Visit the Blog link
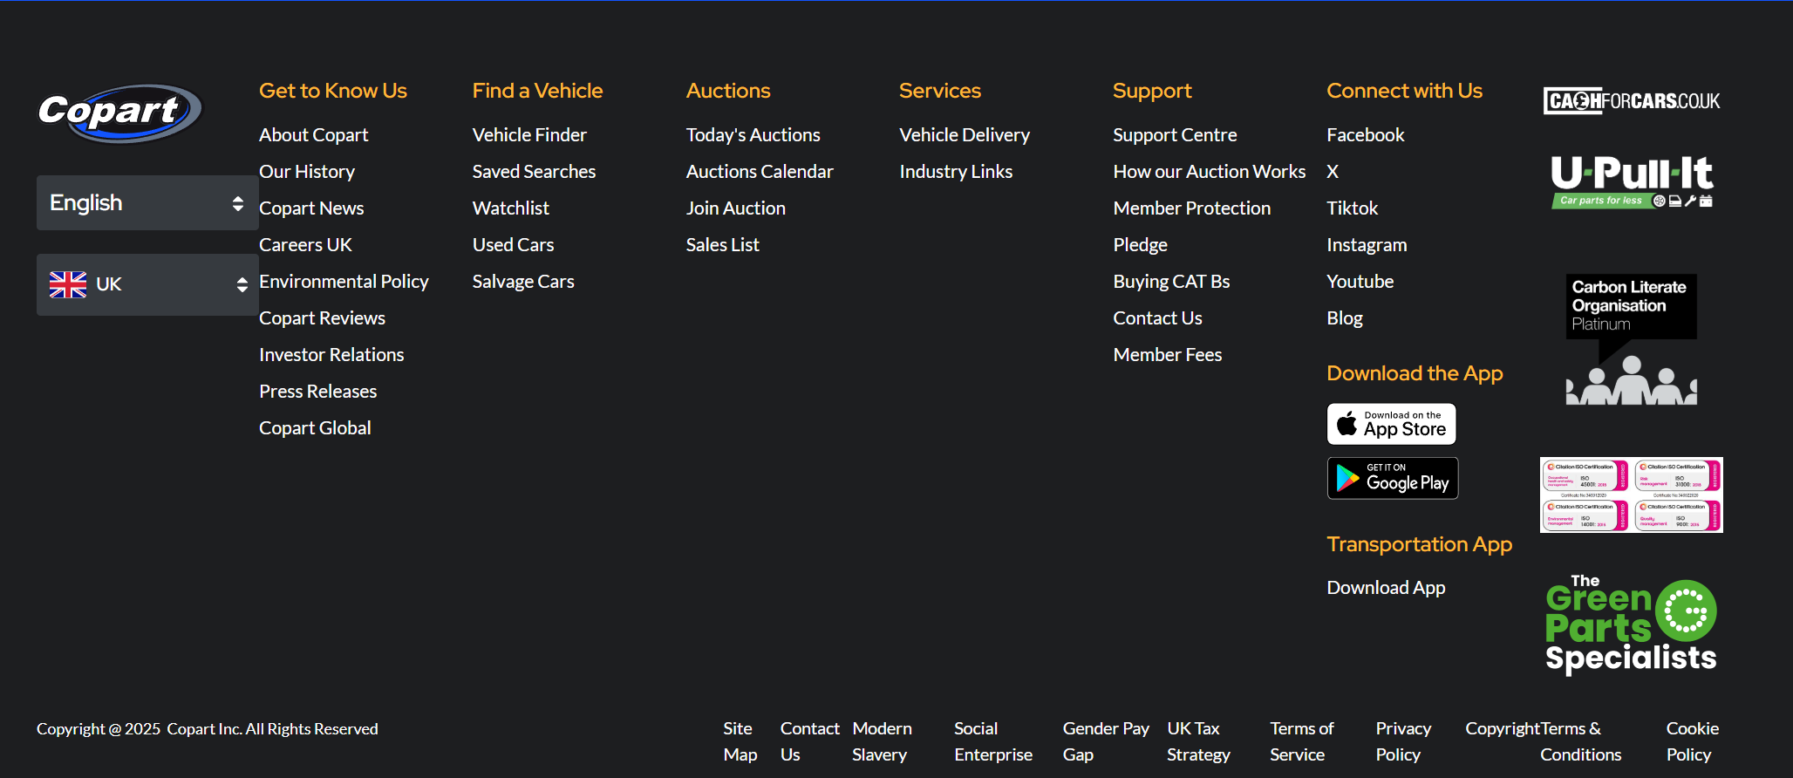Screen dimensions: 1793x778 pos(1344,318)
